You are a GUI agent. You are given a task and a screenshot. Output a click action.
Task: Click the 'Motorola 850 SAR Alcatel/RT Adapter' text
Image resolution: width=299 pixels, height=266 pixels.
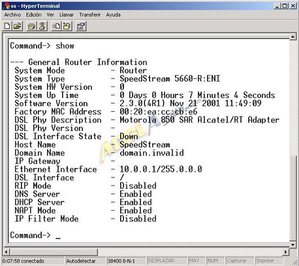click(x=200, y=120)
